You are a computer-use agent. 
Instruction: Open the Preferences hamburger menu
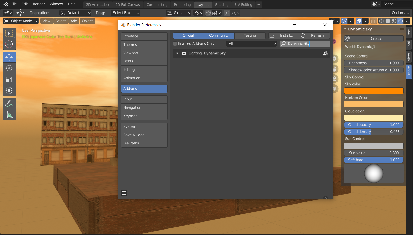(x=124, y=193)
